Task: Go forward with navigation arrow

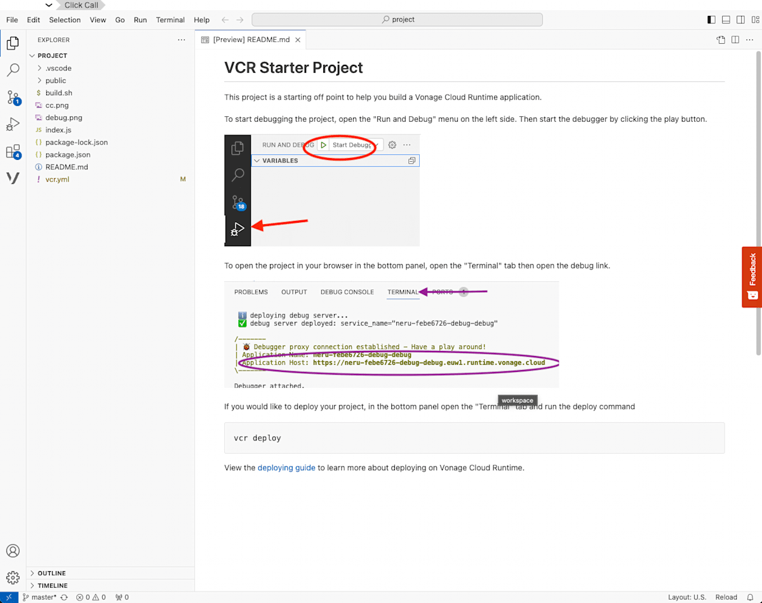Action: 241,20
